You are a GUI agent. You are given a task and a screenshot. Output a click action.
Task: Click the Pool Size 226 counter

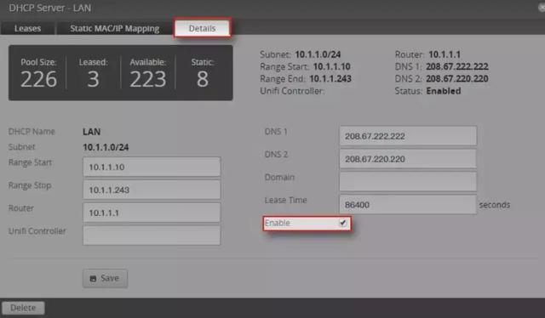tap(38, 73)
